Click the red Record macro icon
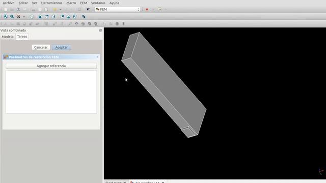Screen dimensions: 326x183 click(147, 10)
